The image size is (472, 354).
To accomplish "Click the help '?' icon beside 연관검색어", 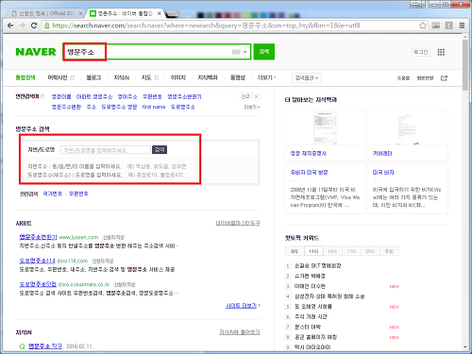I will [42, 96].
